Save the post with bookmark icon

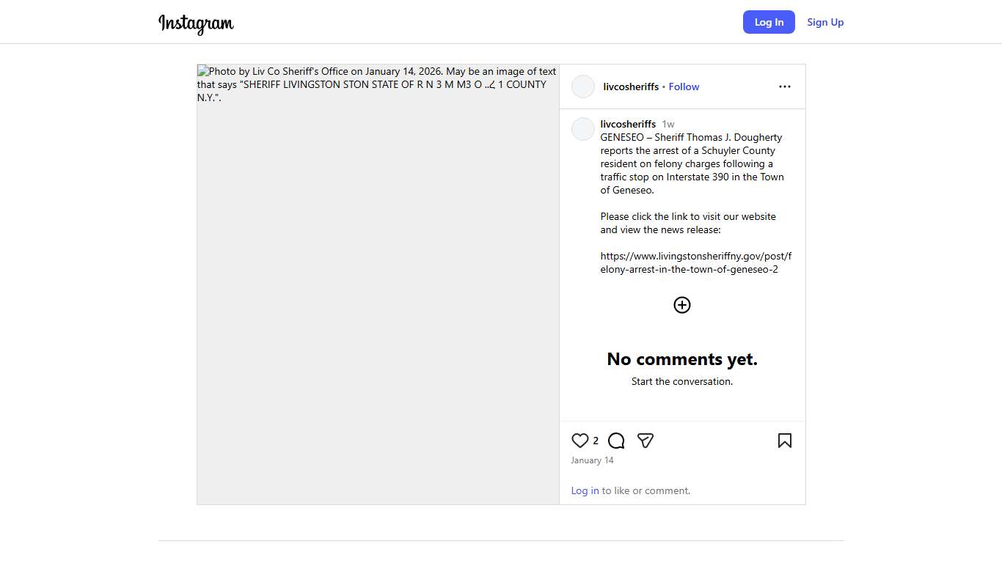point(784,441)
